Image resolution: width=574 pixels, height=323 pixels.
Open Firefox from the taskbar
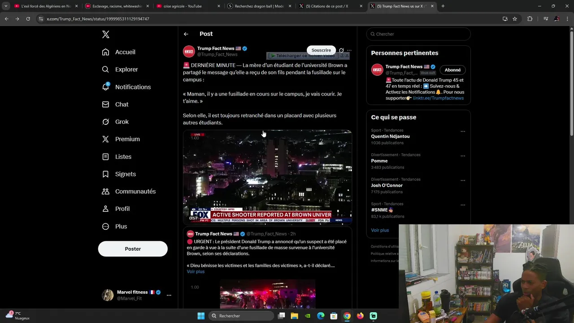360,316
